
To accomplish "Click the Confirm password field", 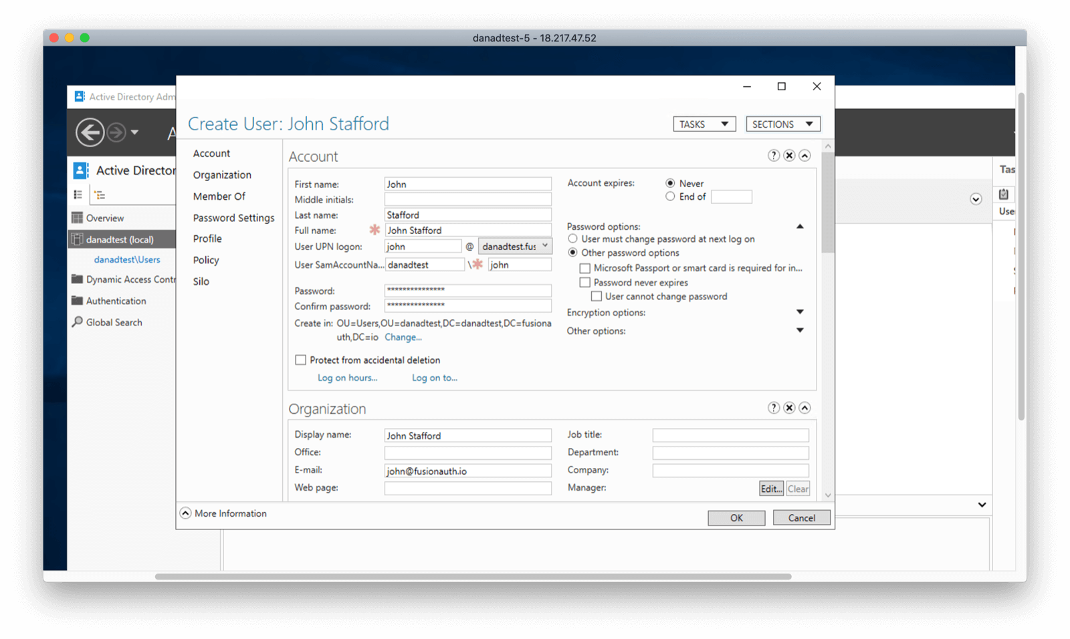I will tap(468, 305).
